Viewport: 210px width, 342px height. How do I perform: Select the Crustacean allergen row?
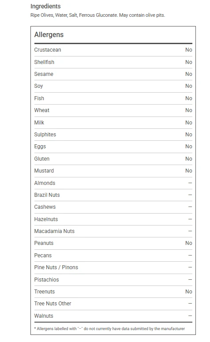113,50
